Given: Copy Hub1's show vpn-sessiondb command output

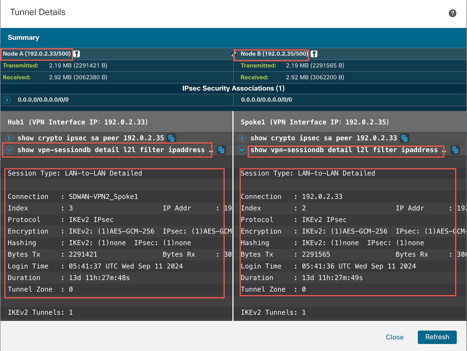Looking at the screenshot, I should click(x=222, y=150).
